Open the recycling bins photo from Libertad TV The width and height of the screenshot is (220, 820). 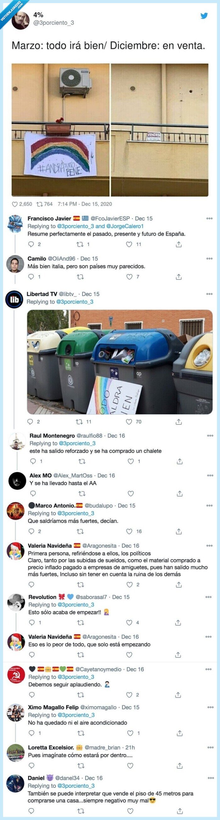pyautogui.click(x=120, y=362)
